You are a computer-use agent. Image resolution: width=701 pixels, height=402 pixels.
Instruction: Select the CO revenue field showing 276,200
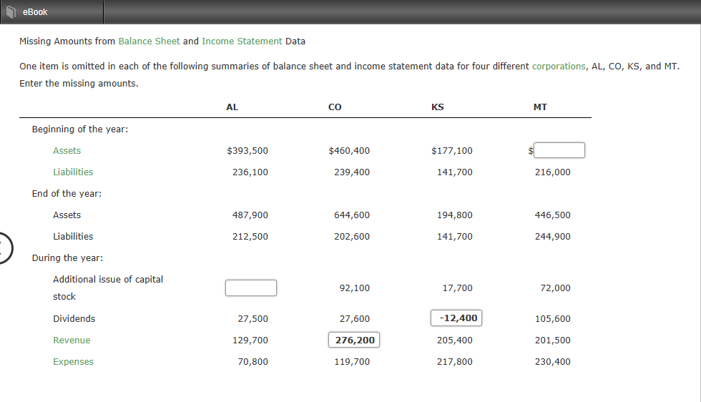(354, 340)
